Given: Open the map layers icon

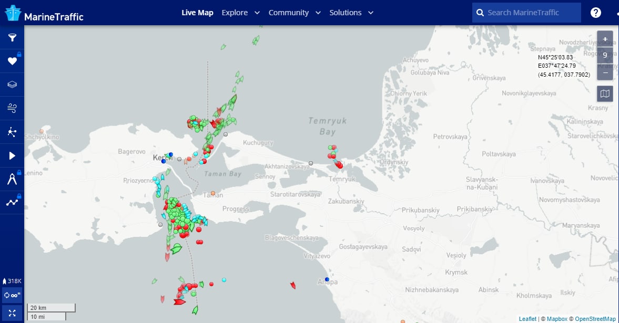Looking at the screenshot, I should coord(12,85).
